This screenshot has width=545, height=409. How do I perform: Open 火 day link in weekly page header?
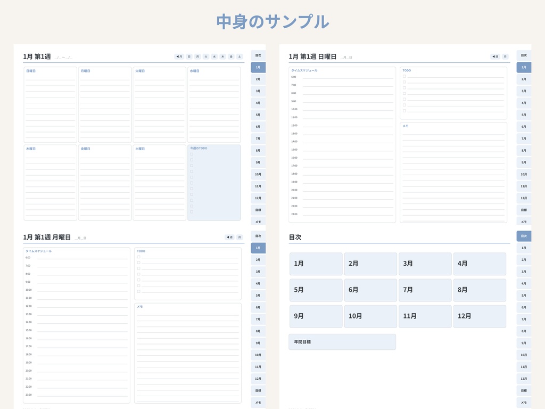tap(206, 56)
